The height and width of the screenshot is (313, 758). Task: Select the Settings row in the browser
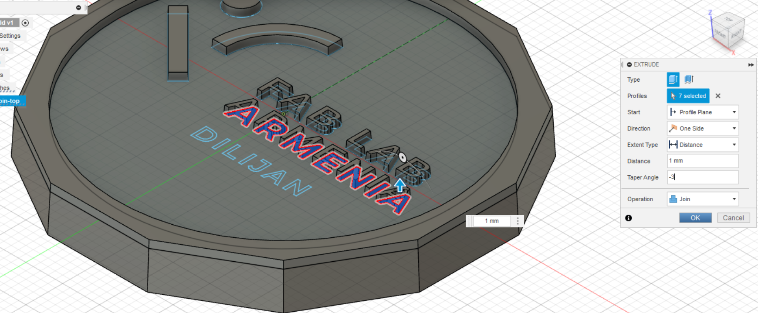(10, 36)
